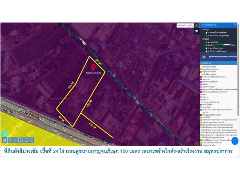
Task: Click the yellow swatch at legend top
Action: (201, 67)
